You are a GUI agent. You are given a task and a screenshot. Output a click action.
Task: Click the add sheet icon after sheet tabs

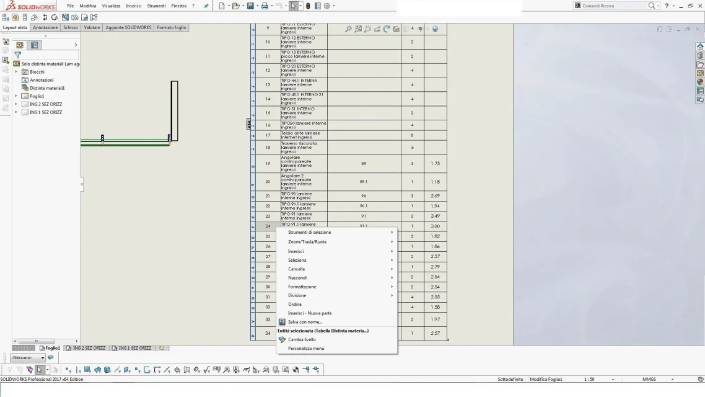coord(162,348)
